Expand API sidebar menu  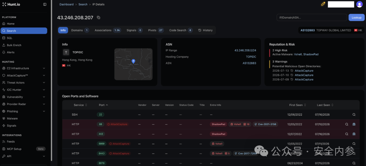pyautogui.click(x=24, y=156)
